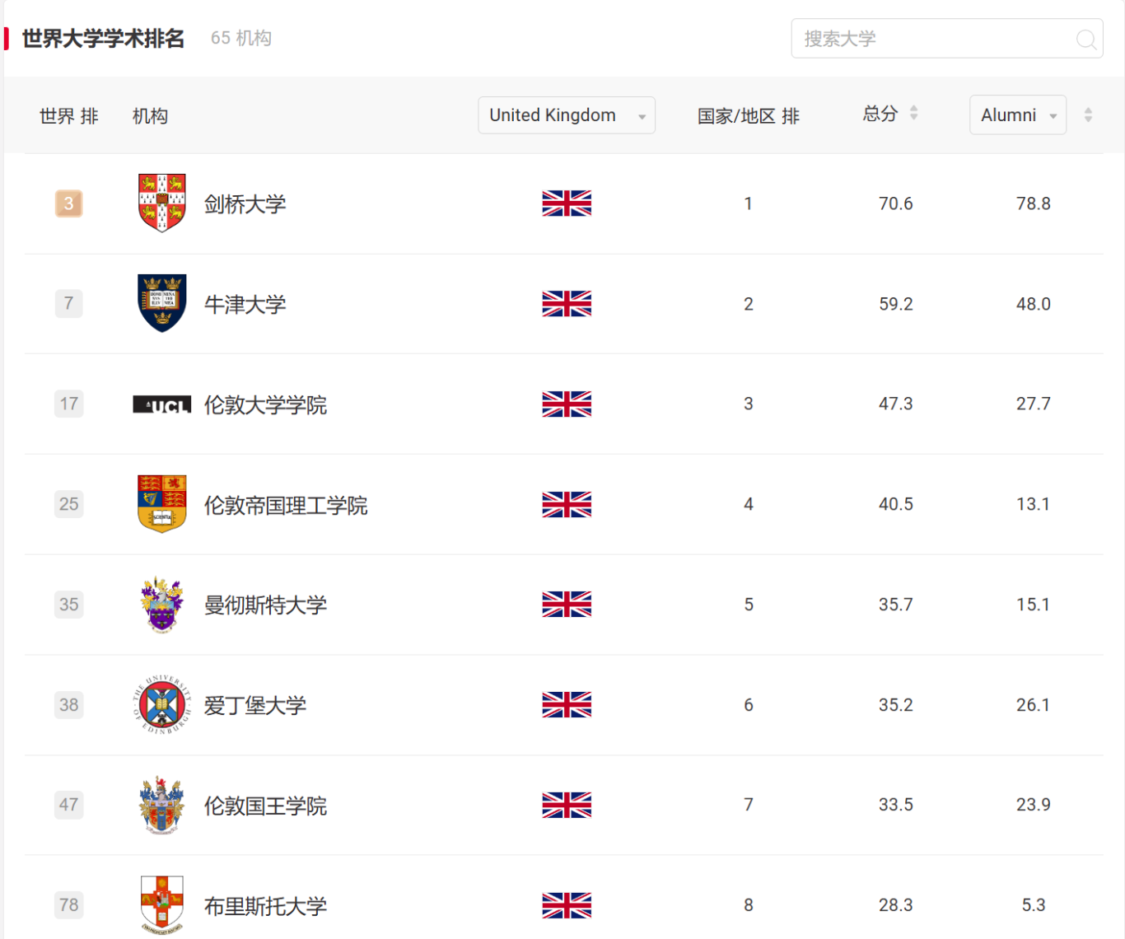Screen dimensions: 1125x939
Task: Open 剑桥大学 link
Action: [x=245, y=204]
